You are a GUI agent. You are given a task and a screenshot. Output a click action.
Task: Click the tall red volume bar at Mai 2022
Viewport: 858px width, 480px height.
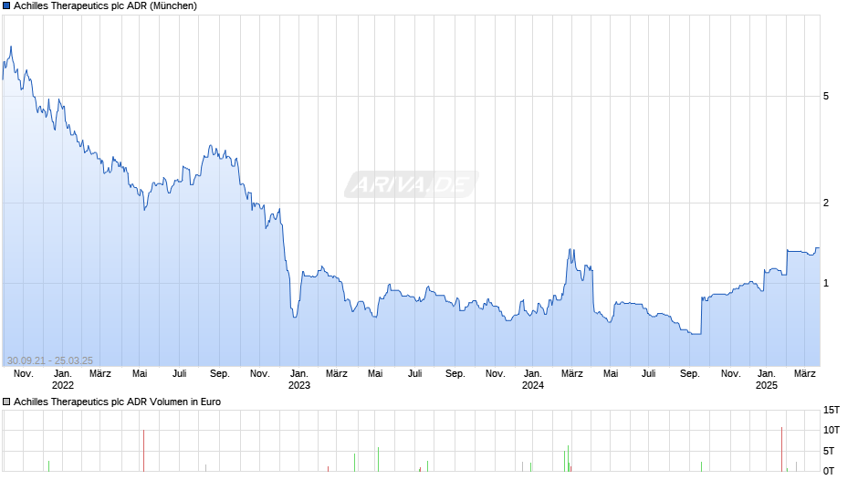pos(144,451)
